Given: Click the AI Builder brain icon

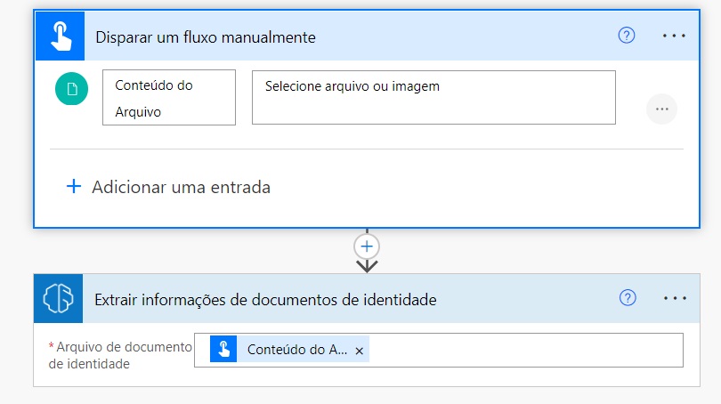Looking at the screenshot, I should pos(58,299).
